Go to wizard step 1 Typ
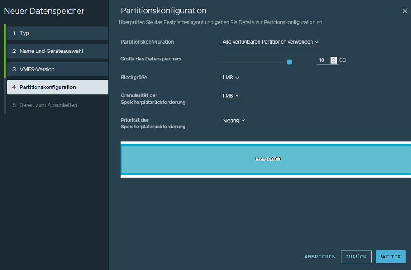 pos(57,33)
